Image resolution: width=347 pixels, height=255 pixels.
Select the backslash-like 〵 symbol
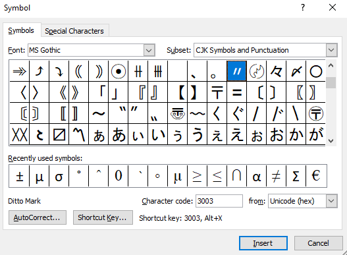[296, 113]
